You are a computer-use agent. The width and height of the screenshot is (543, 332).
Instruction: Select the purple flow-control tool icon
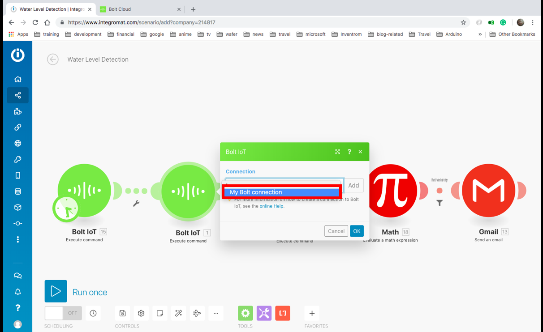pyautogui.click(x=264, y=313)
